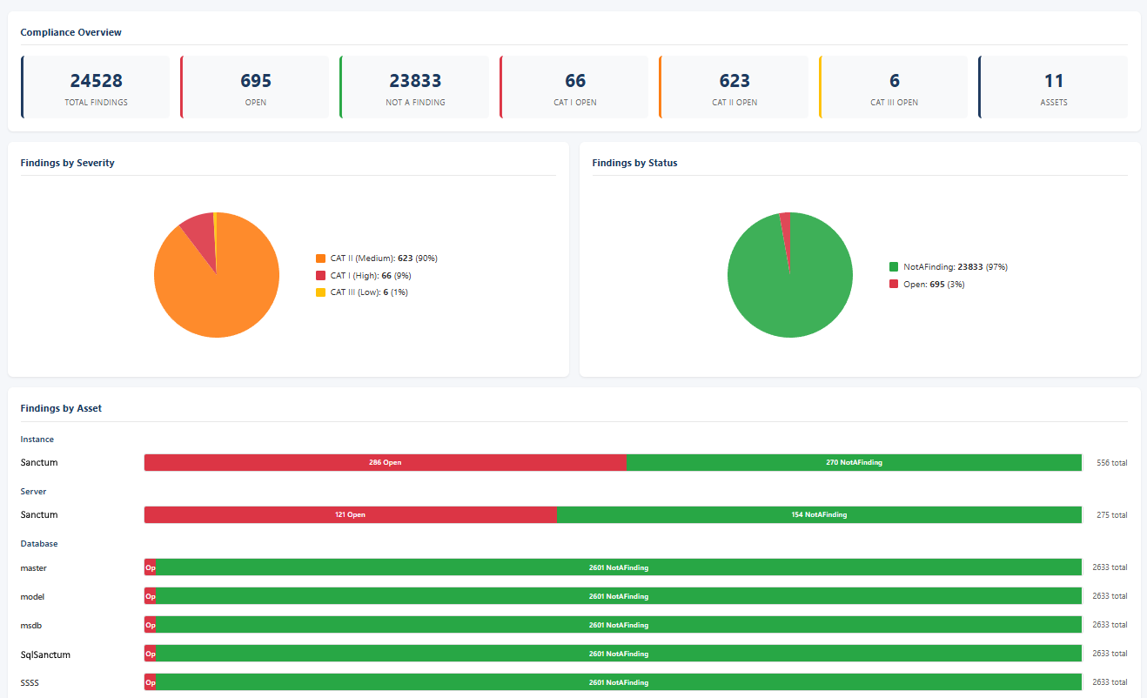Click the SqlSanctum database label
1147x698 pixels.
[x=45, y=654]
